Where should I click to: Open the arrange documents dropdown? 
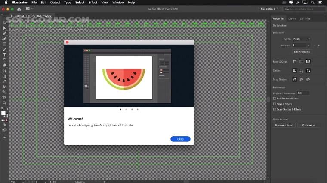(29, 9)
